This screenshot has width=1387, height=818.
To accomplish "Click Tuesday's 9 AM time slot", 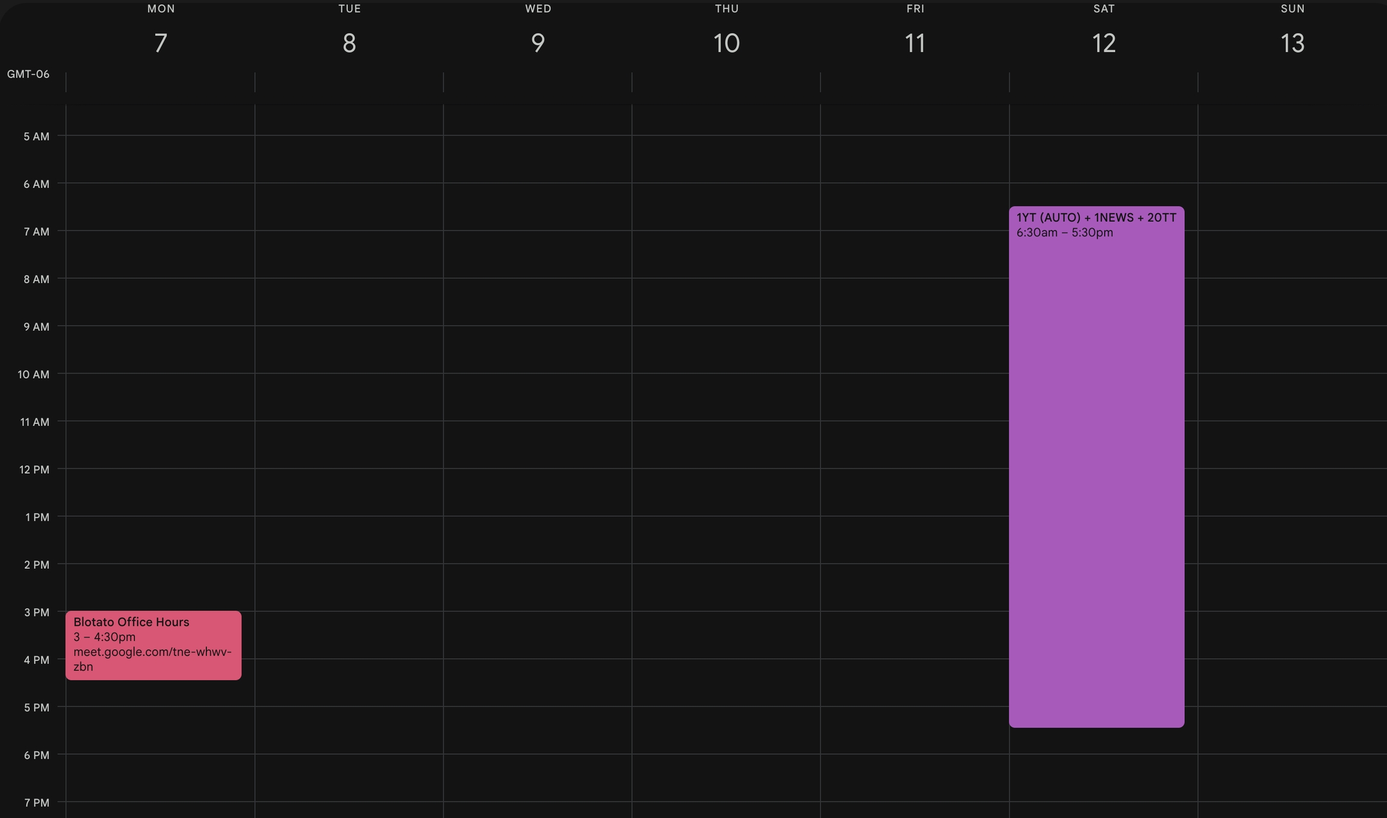I will coord(349,349).
